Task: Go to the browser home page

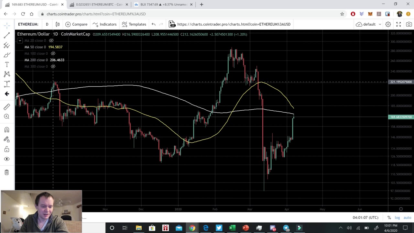Action: click(31, 14)
